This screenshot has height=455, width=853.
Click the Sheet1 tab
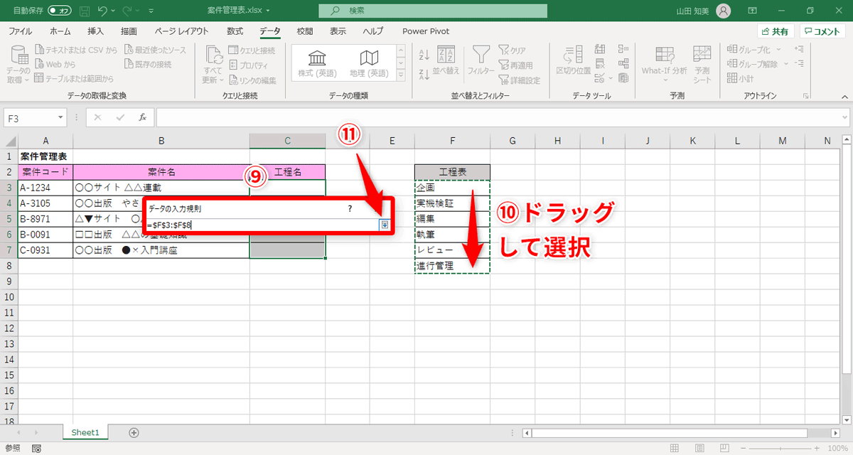pos(85,432)
